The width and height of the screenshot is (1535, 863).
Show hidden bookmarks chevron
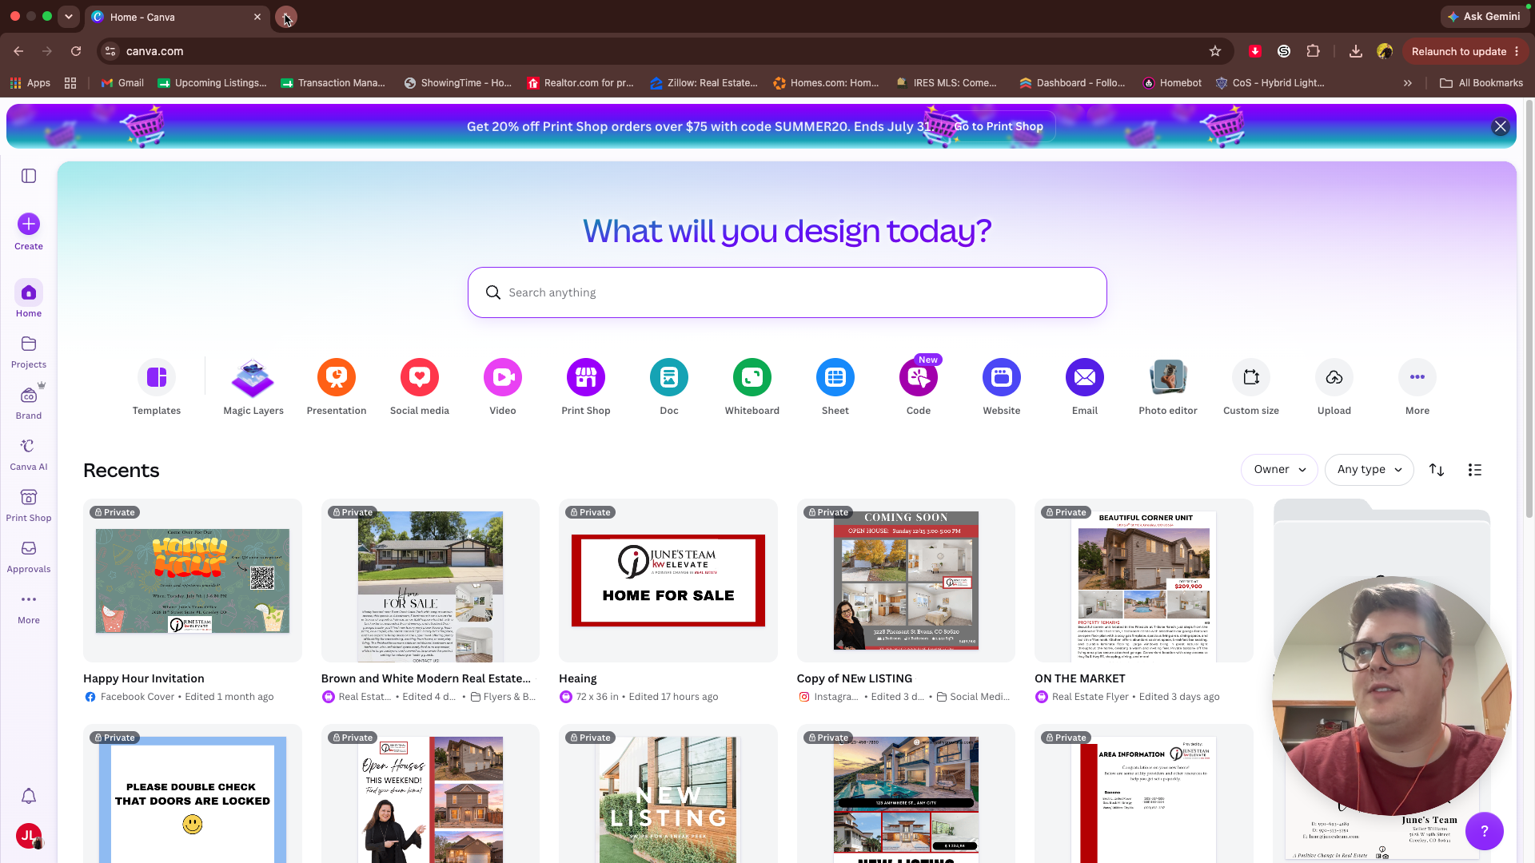pos(1408,83)
